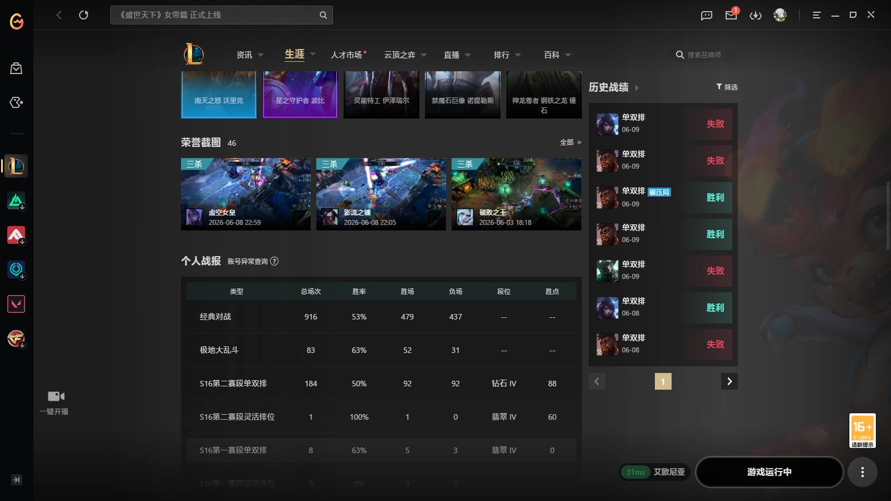Screen dimensions: 891x501
Task: Click the 游戏运行中 button
Action: pyautogui.click(x=770, y=472)
